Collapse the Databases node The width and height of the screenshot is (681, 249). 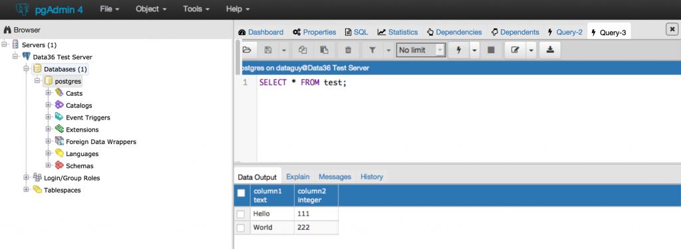pyautogui.click(x=27, y=68)
